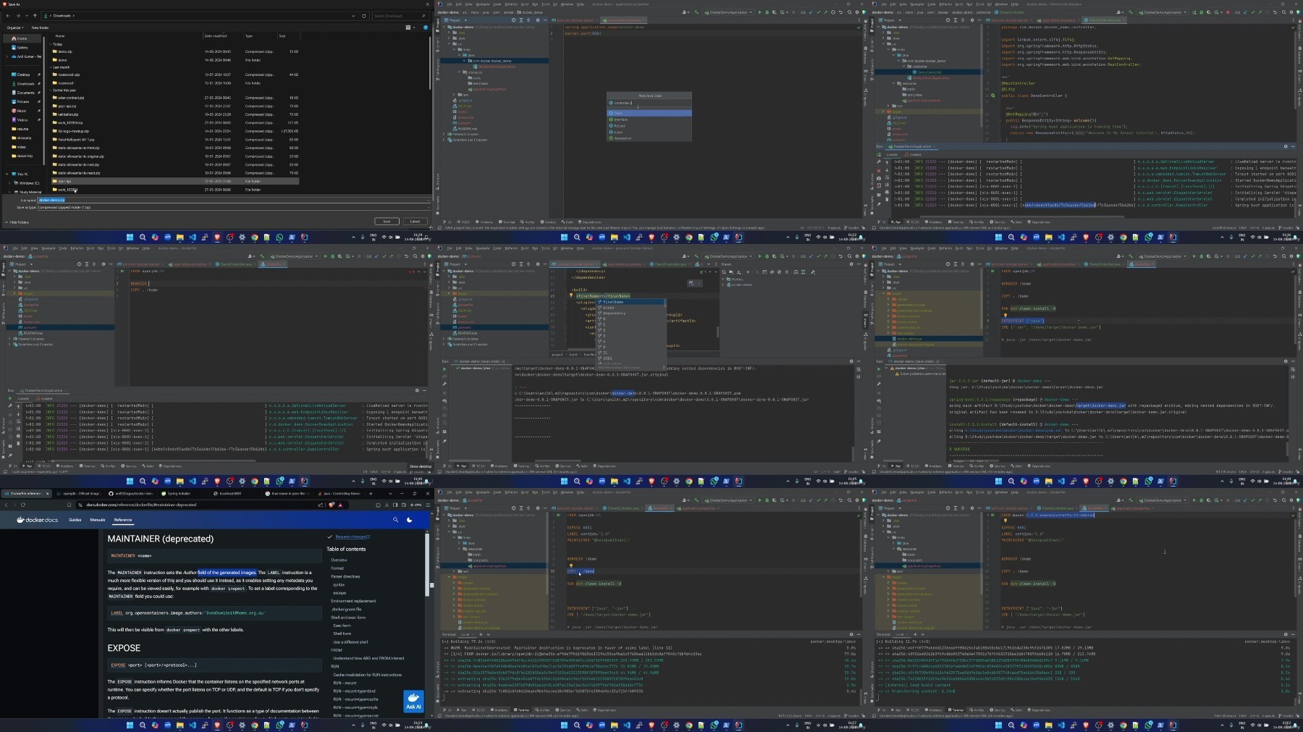Open Refactor menu in New Java Class IntelliJ window
This screenshot has width=1303, height=732.
point(511,4)
